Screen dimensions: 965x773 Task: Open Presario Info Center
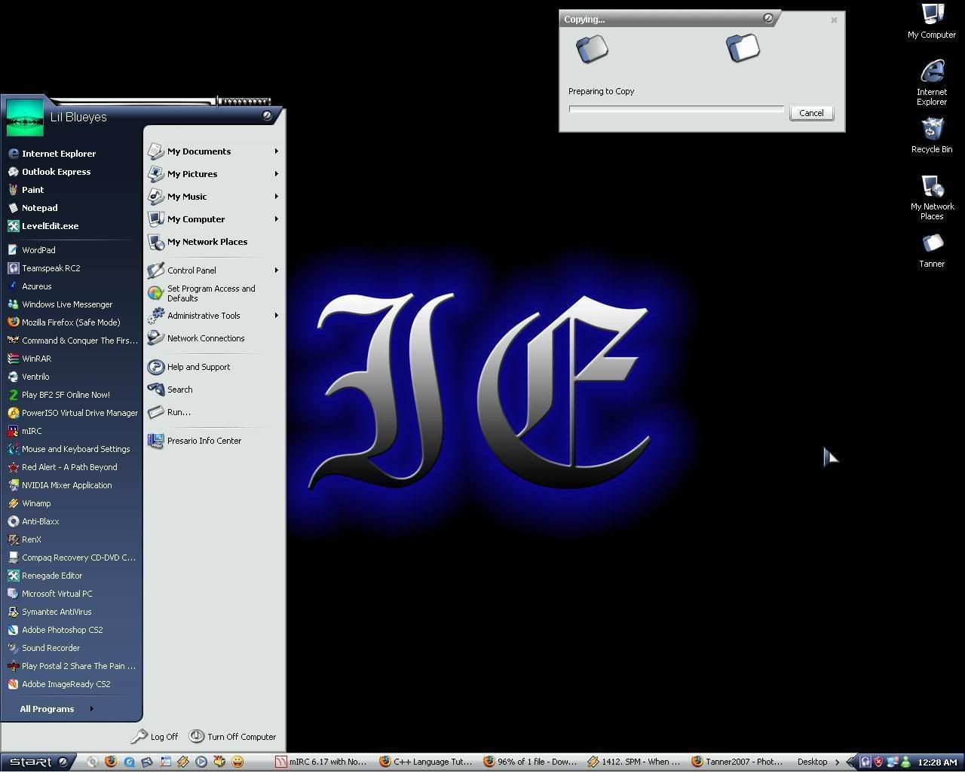[x=195, y=441]
